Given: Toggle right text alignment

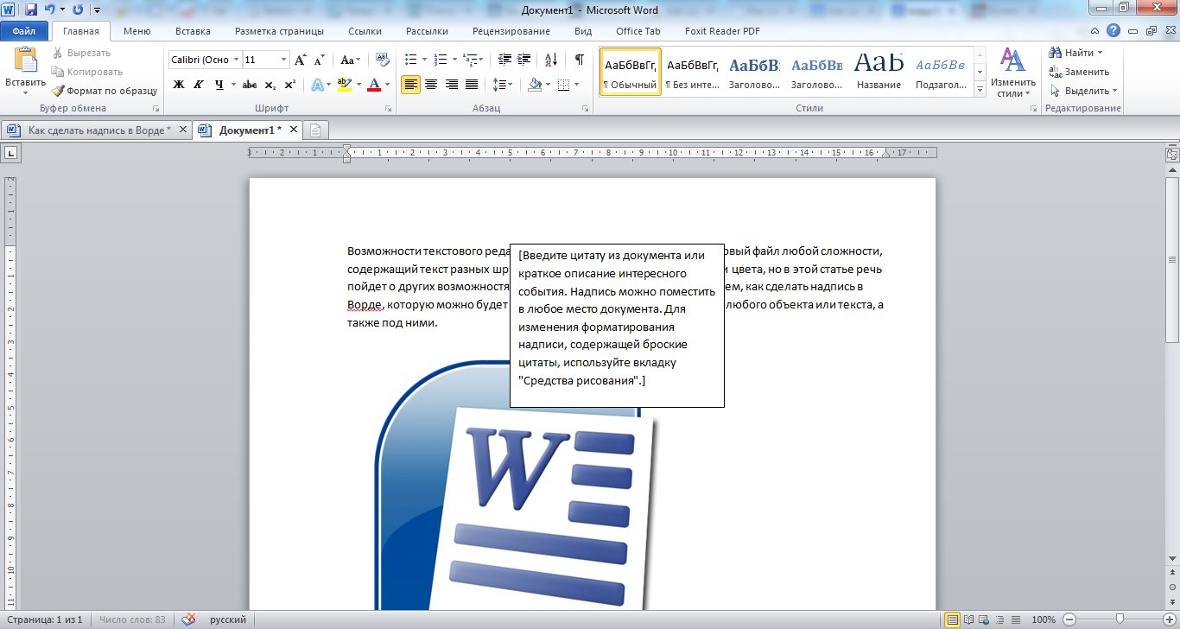Looking at the screenshot, I should click(x=451, y=85).
